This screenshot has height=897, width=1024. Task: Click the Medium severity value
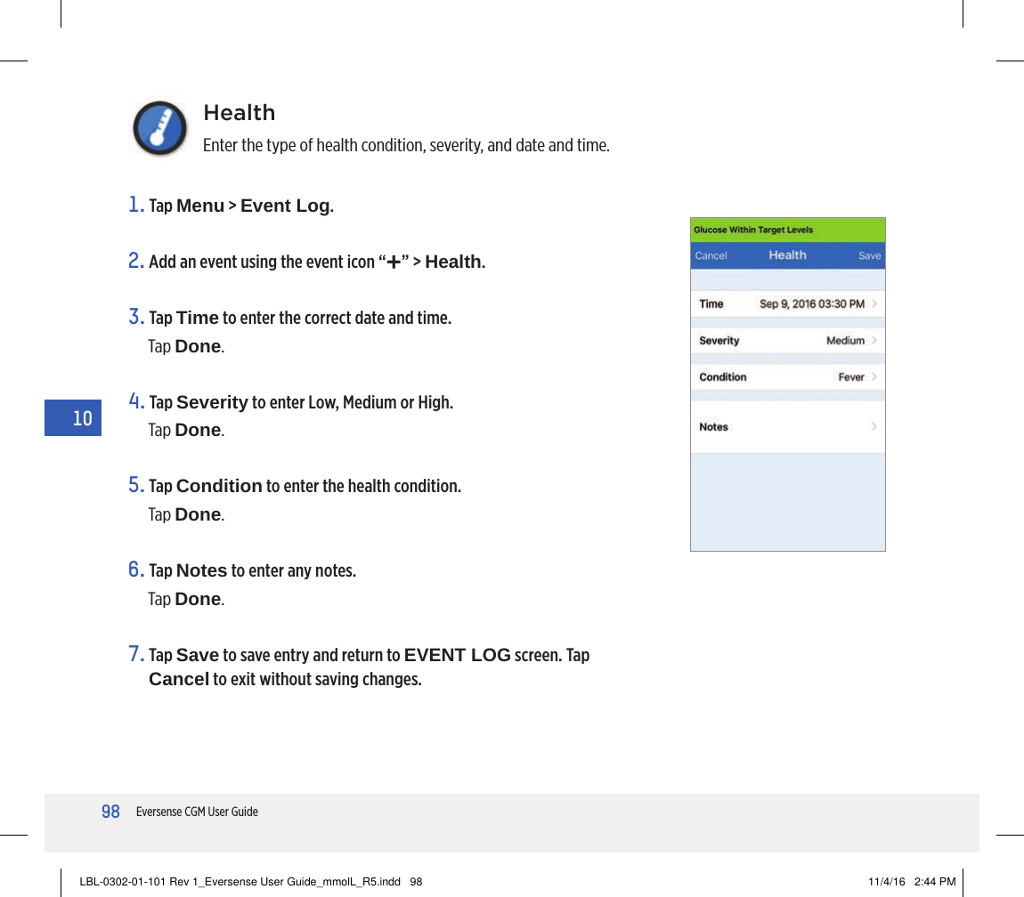point(845,340)
